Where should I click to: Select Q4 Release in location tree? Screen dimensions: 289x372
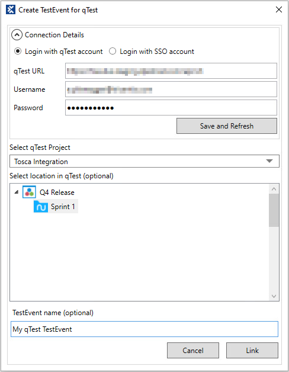point(57,192)
